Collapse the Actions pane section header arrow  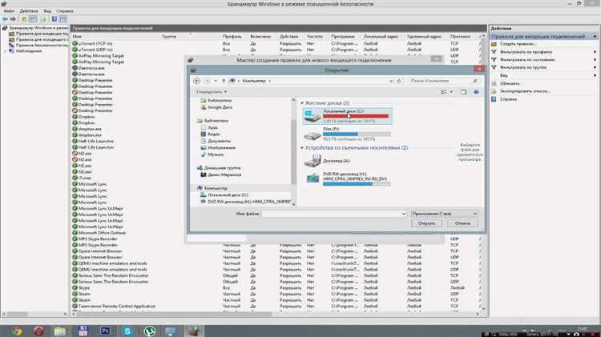[x=595, y=36]
